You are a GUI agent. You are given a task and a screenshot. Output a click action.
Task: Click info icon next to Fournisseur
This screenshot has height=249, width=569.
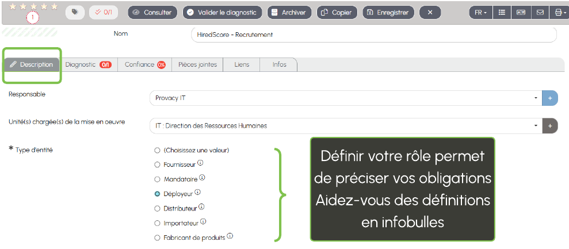tap(200, 163)
